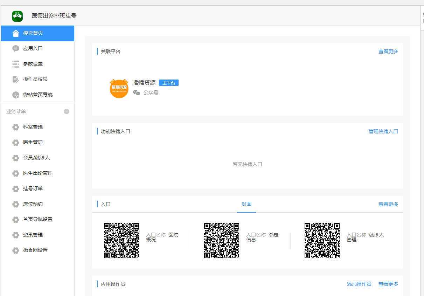Click the orange 播播资源 platform avatar

tap(119, 88)
